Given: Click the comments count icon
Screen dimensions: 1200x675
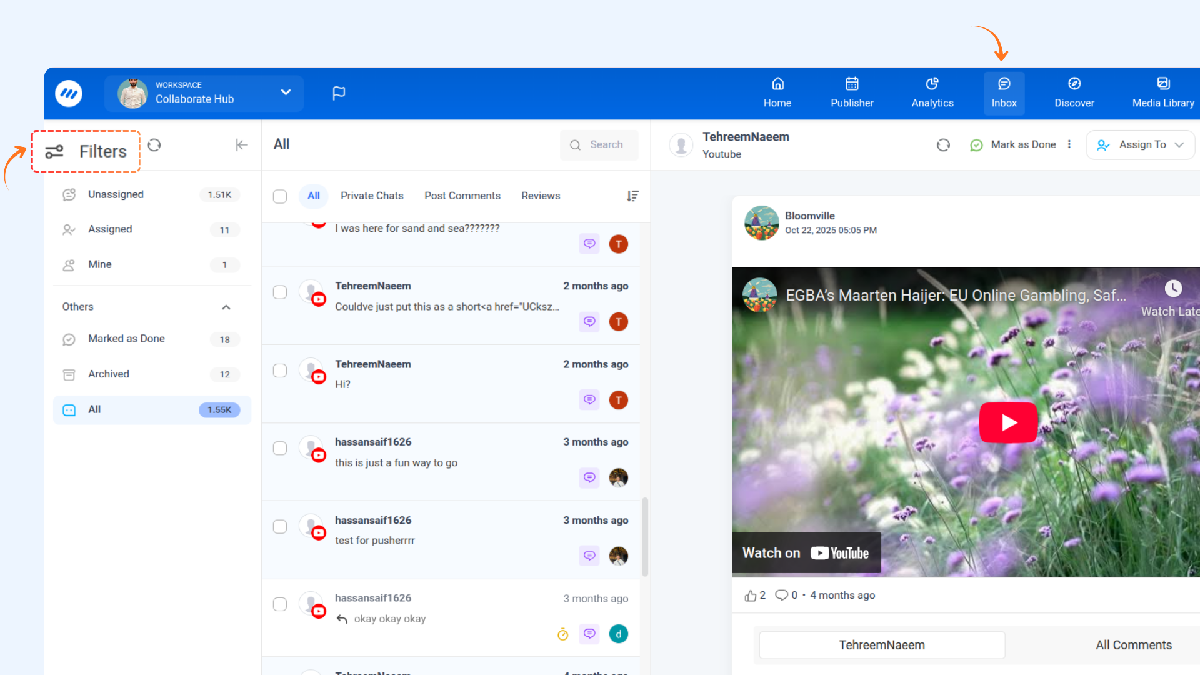Looking at the screenshot, I should pyautogui.click(x=781, y=596).
